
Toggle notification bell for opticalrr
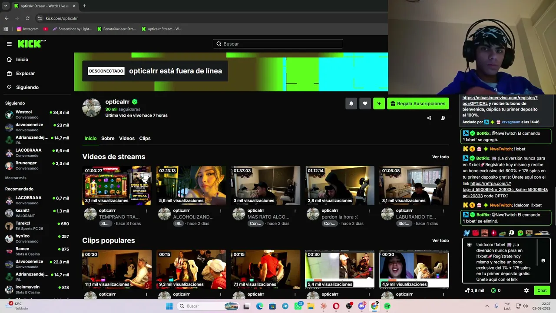coord(351,103)
